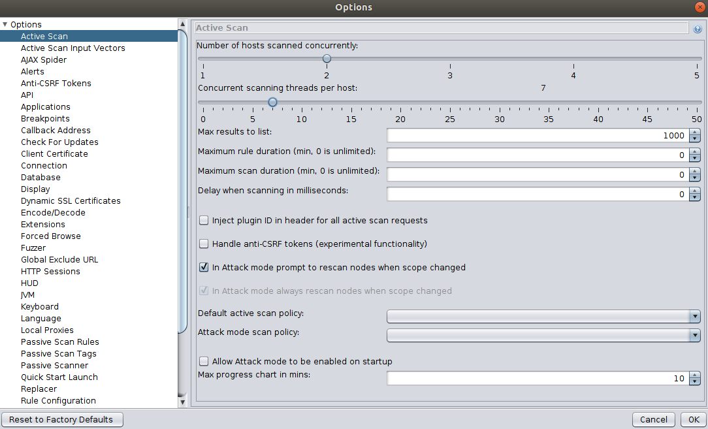Toggle Handle anti-CSRF tokens checkbox
Screen dimensions: 708x429
204,244
